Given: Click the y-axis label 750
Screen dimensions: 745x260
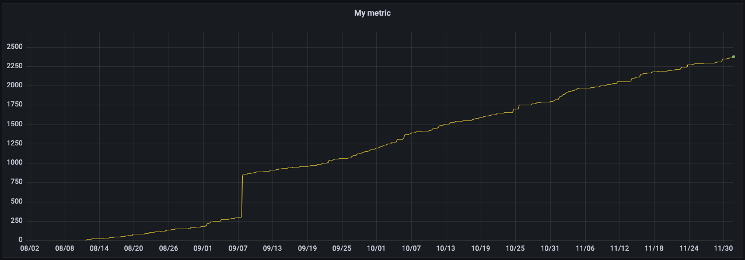Looking at the screenshot, I should [17, 182].
